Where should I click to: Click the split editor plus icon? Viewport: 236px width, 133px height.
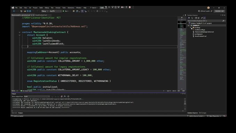click(182, 18)
